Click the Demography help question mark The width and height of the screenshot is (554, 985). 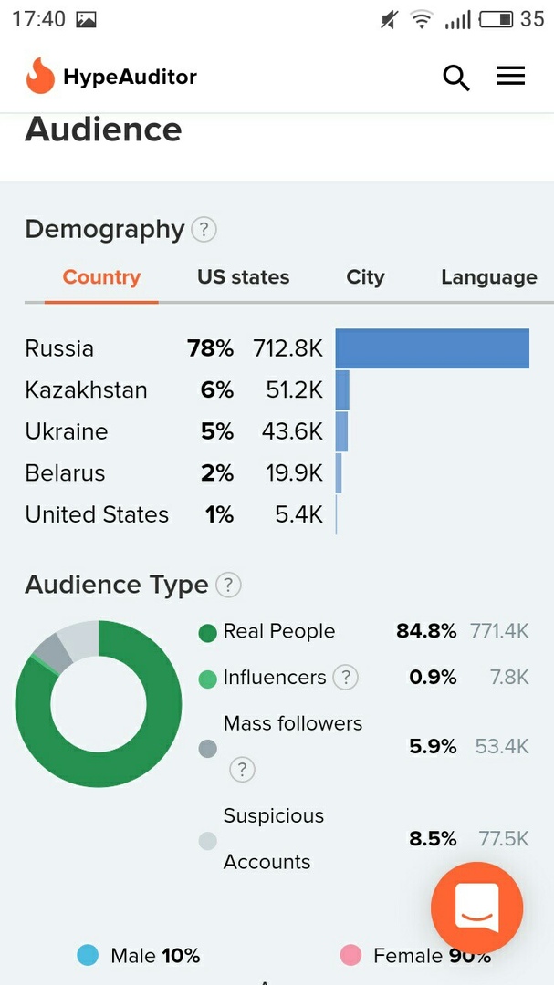(x=204, y=230)
